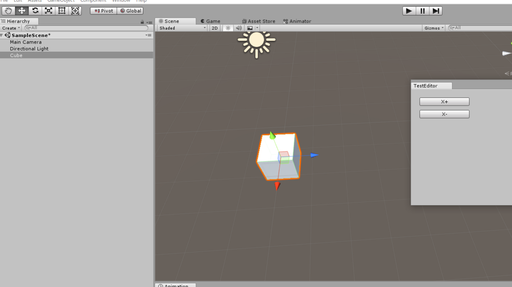512x287 pixels.
Task: Click the X+ button in TestEditor
Action: coord(444,101)
